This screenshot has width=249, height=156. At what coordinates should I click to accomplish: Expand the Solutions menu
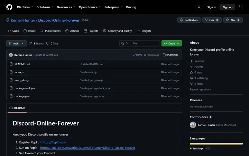tap(45, 7)
